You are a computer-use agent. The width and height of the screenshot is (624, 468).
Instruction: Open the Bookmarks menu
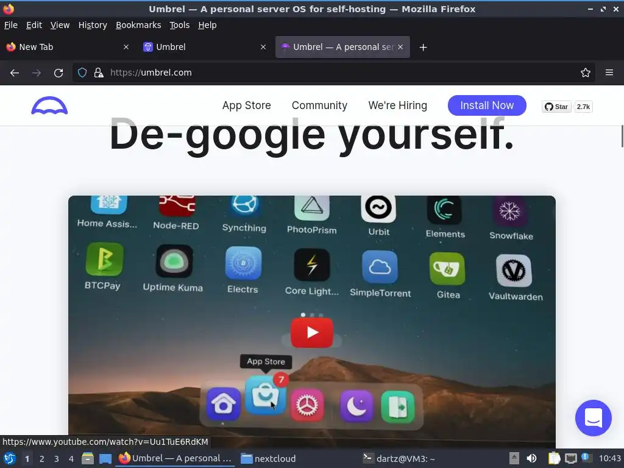coord(138,25)
